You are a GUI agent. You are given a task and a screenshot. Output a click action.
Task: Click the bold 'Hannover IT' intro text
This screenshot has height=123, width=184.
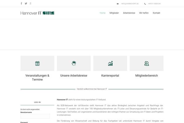[x=62, y=100]
